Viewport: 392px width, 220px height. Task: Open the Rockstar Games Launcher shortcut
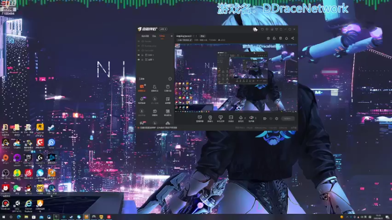click(40, 130)
